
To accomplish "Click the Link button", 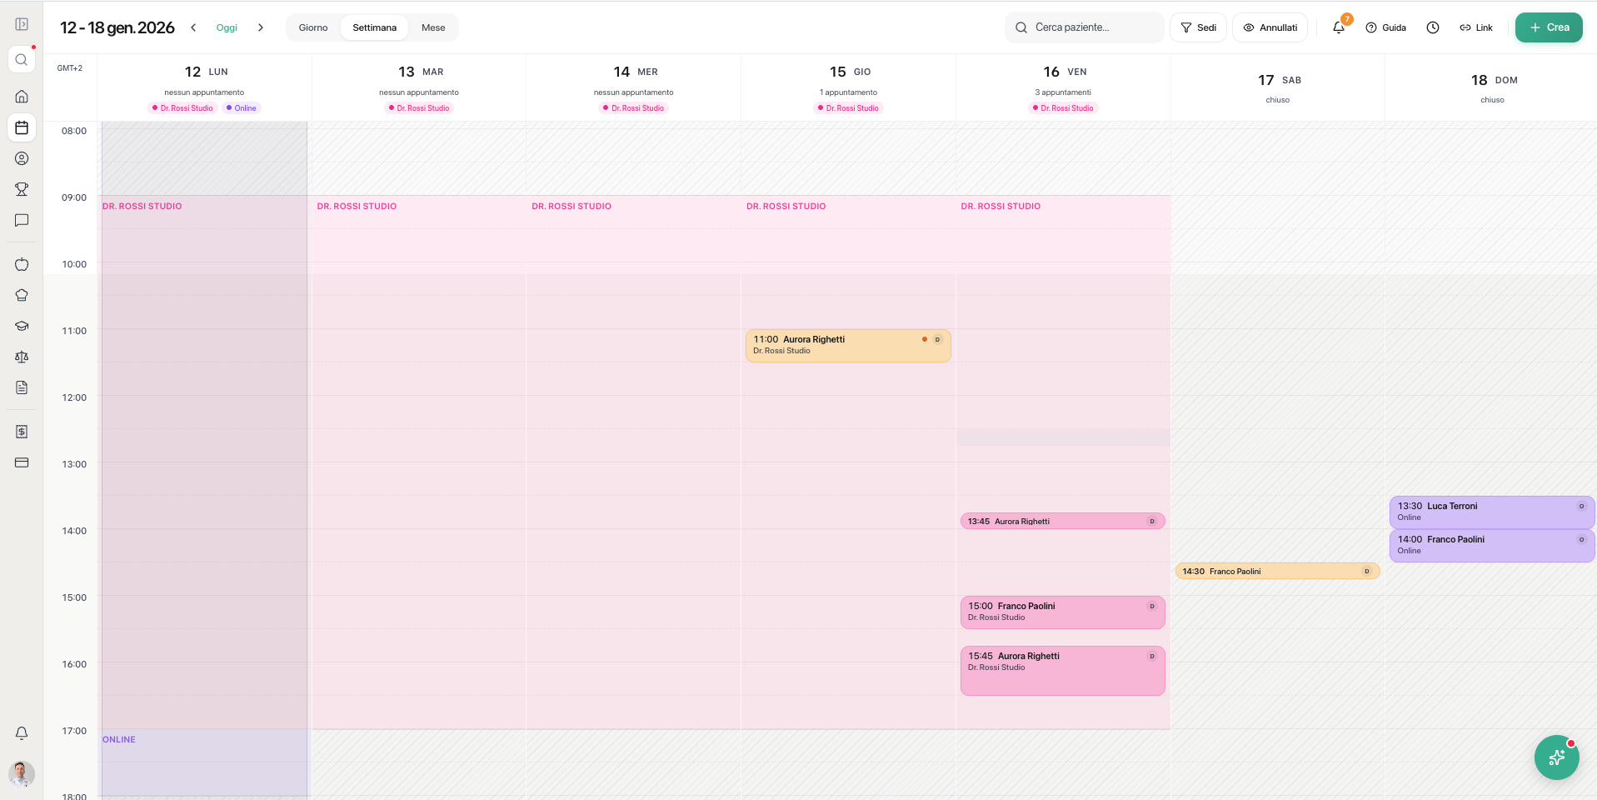I will 1476,27.
